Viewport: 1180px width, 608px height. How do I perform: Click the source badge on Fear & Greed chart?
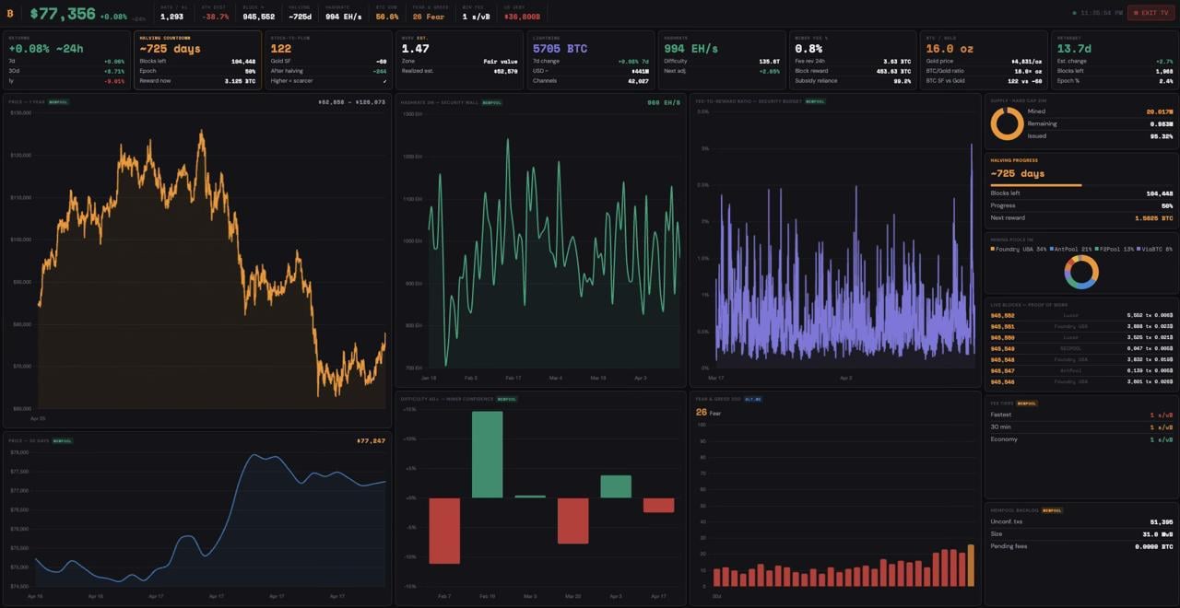point(752,399)
